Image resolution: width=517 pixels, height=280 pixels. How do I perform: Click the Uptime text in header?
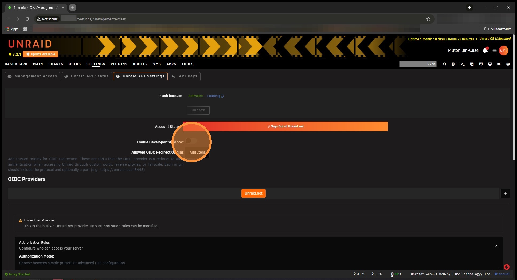(441, 39)
